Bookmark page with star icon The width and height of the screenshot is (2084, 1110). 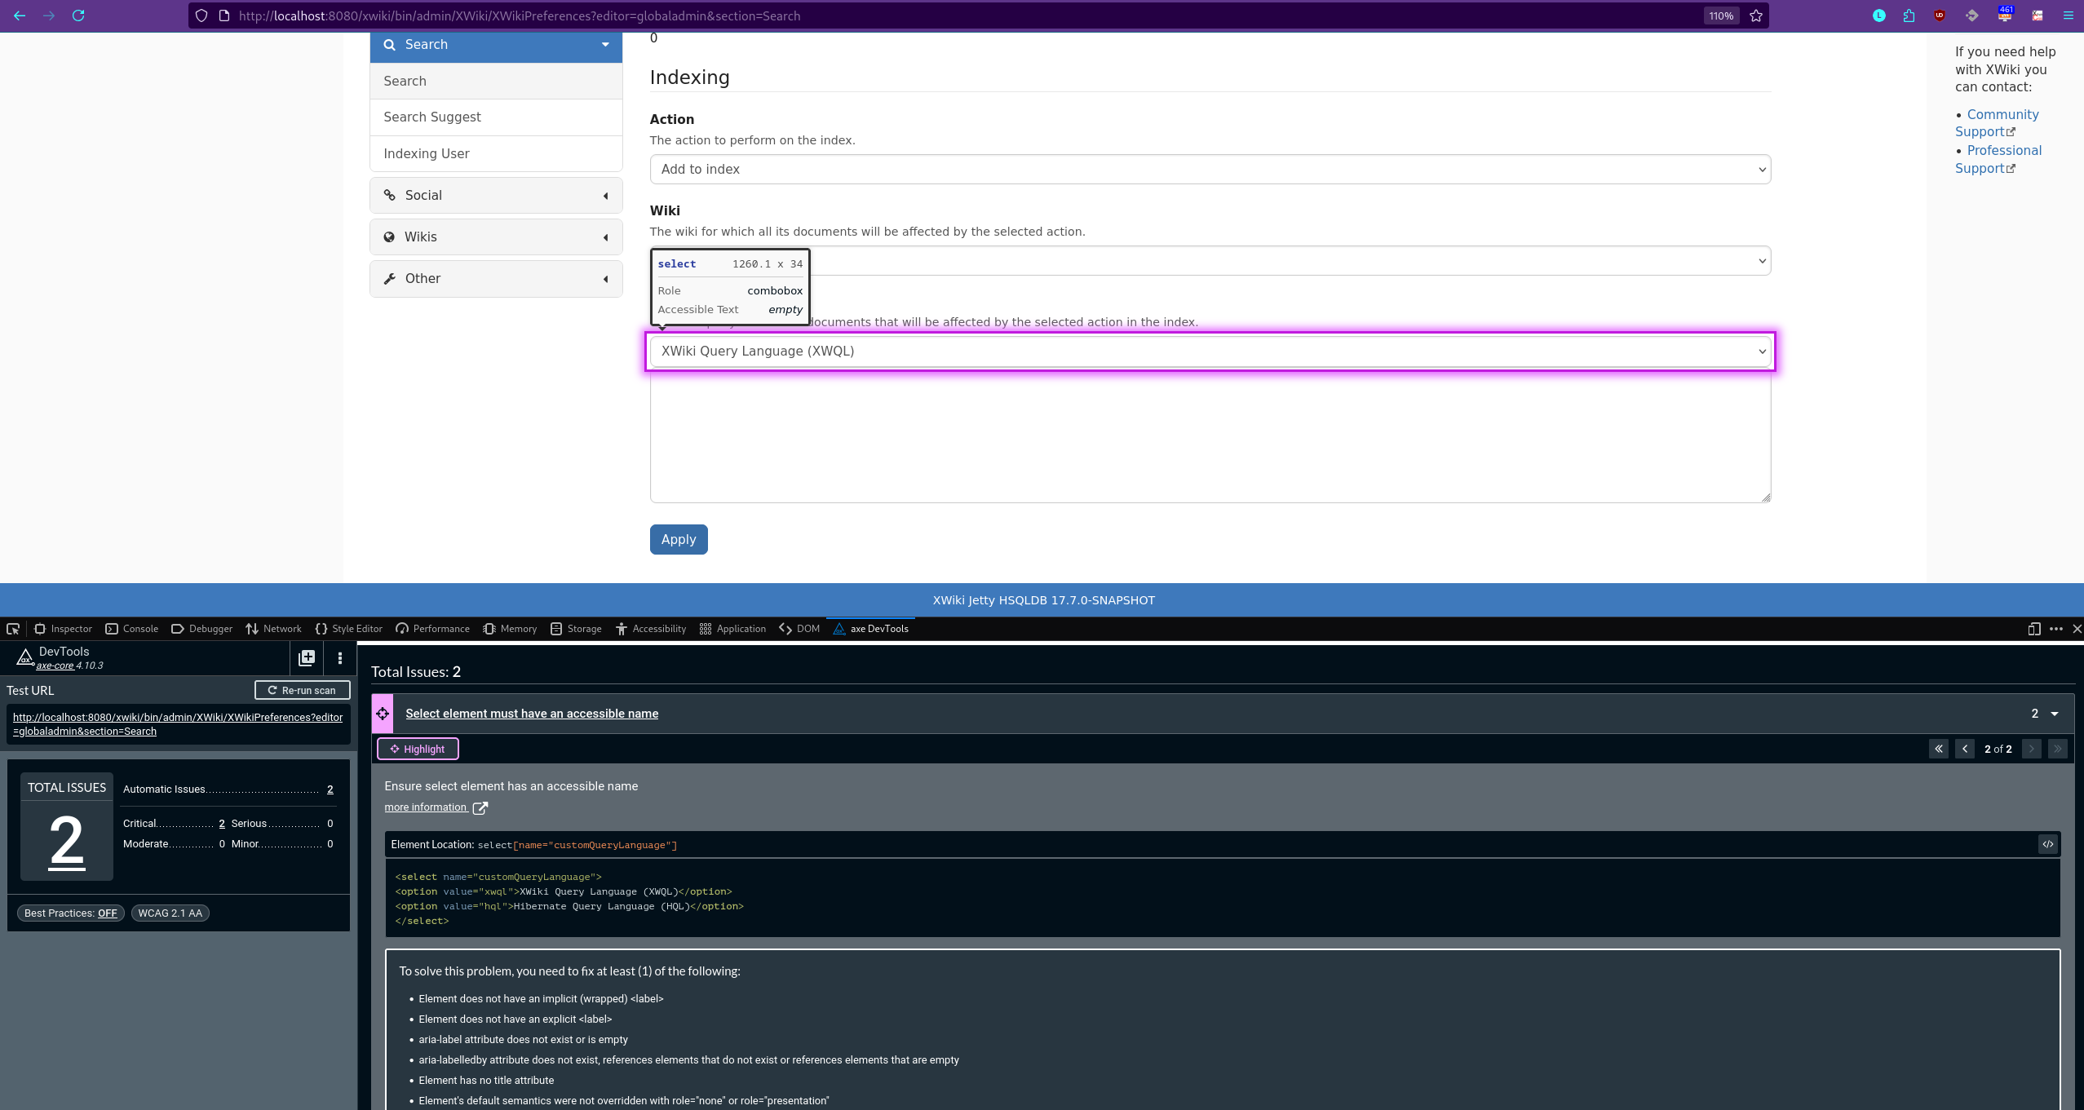point(1756,15)
